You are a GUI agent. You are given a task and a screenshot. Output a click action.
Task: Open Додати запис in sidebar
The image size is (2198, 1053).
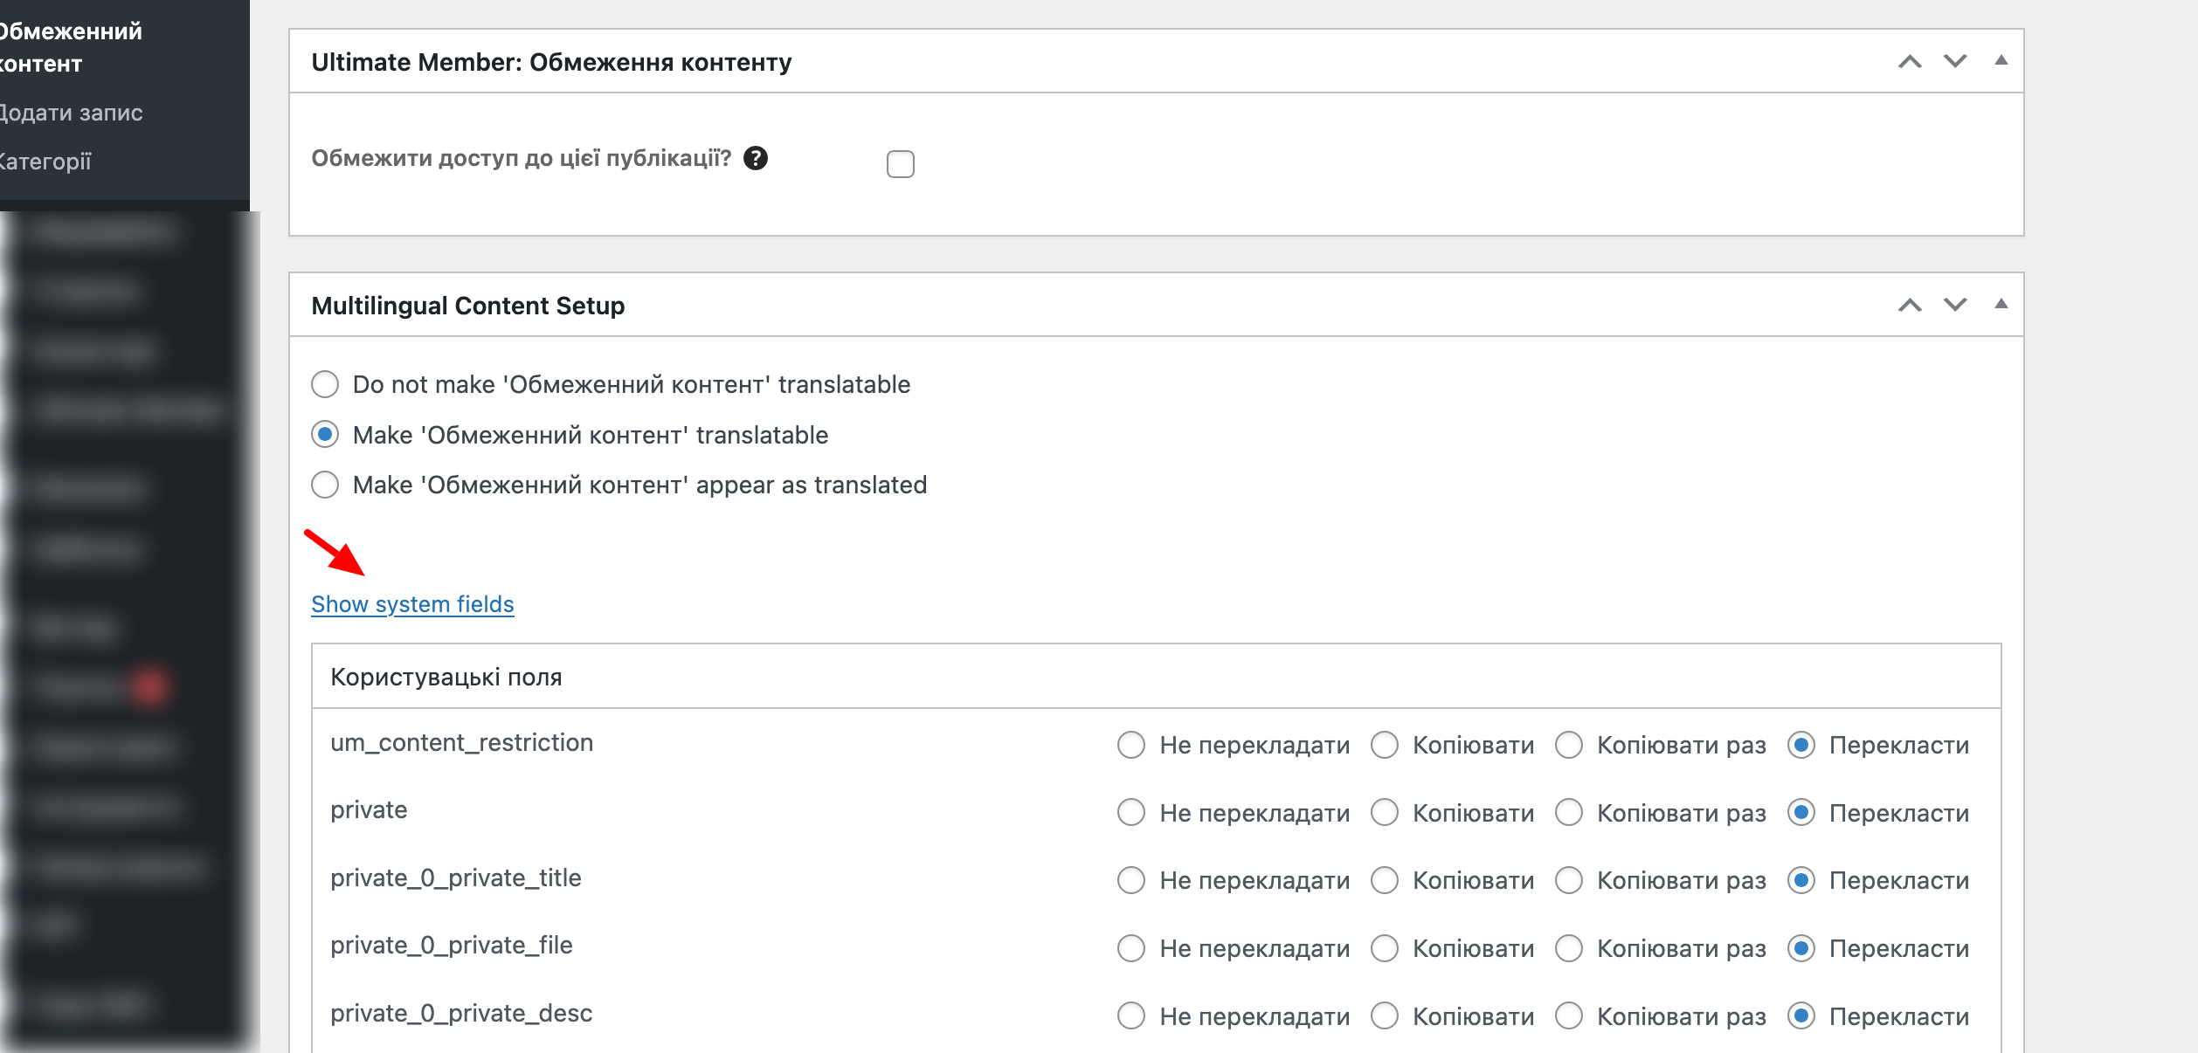coord(72,113)
